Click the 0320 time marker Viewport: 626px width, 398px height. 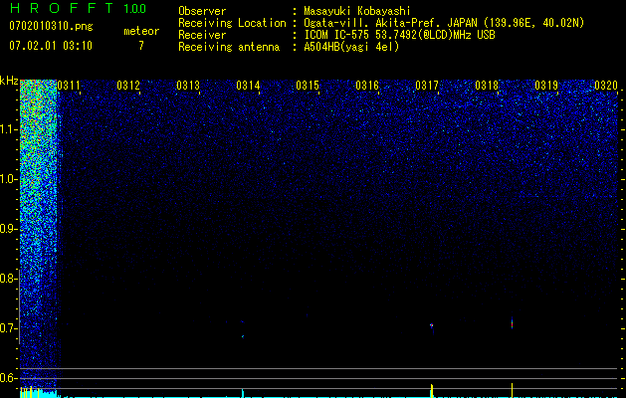(x=606, y=86)
